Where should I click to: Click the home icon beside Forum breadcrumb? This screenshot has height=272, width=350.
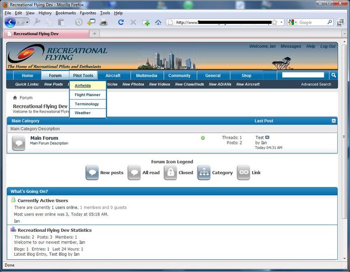[16, 98]
